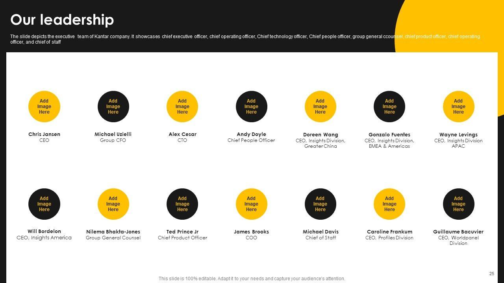Select the image placeholder above Michael Uzielli
This screenshot has height=283, width=504.
pos(113,107)
